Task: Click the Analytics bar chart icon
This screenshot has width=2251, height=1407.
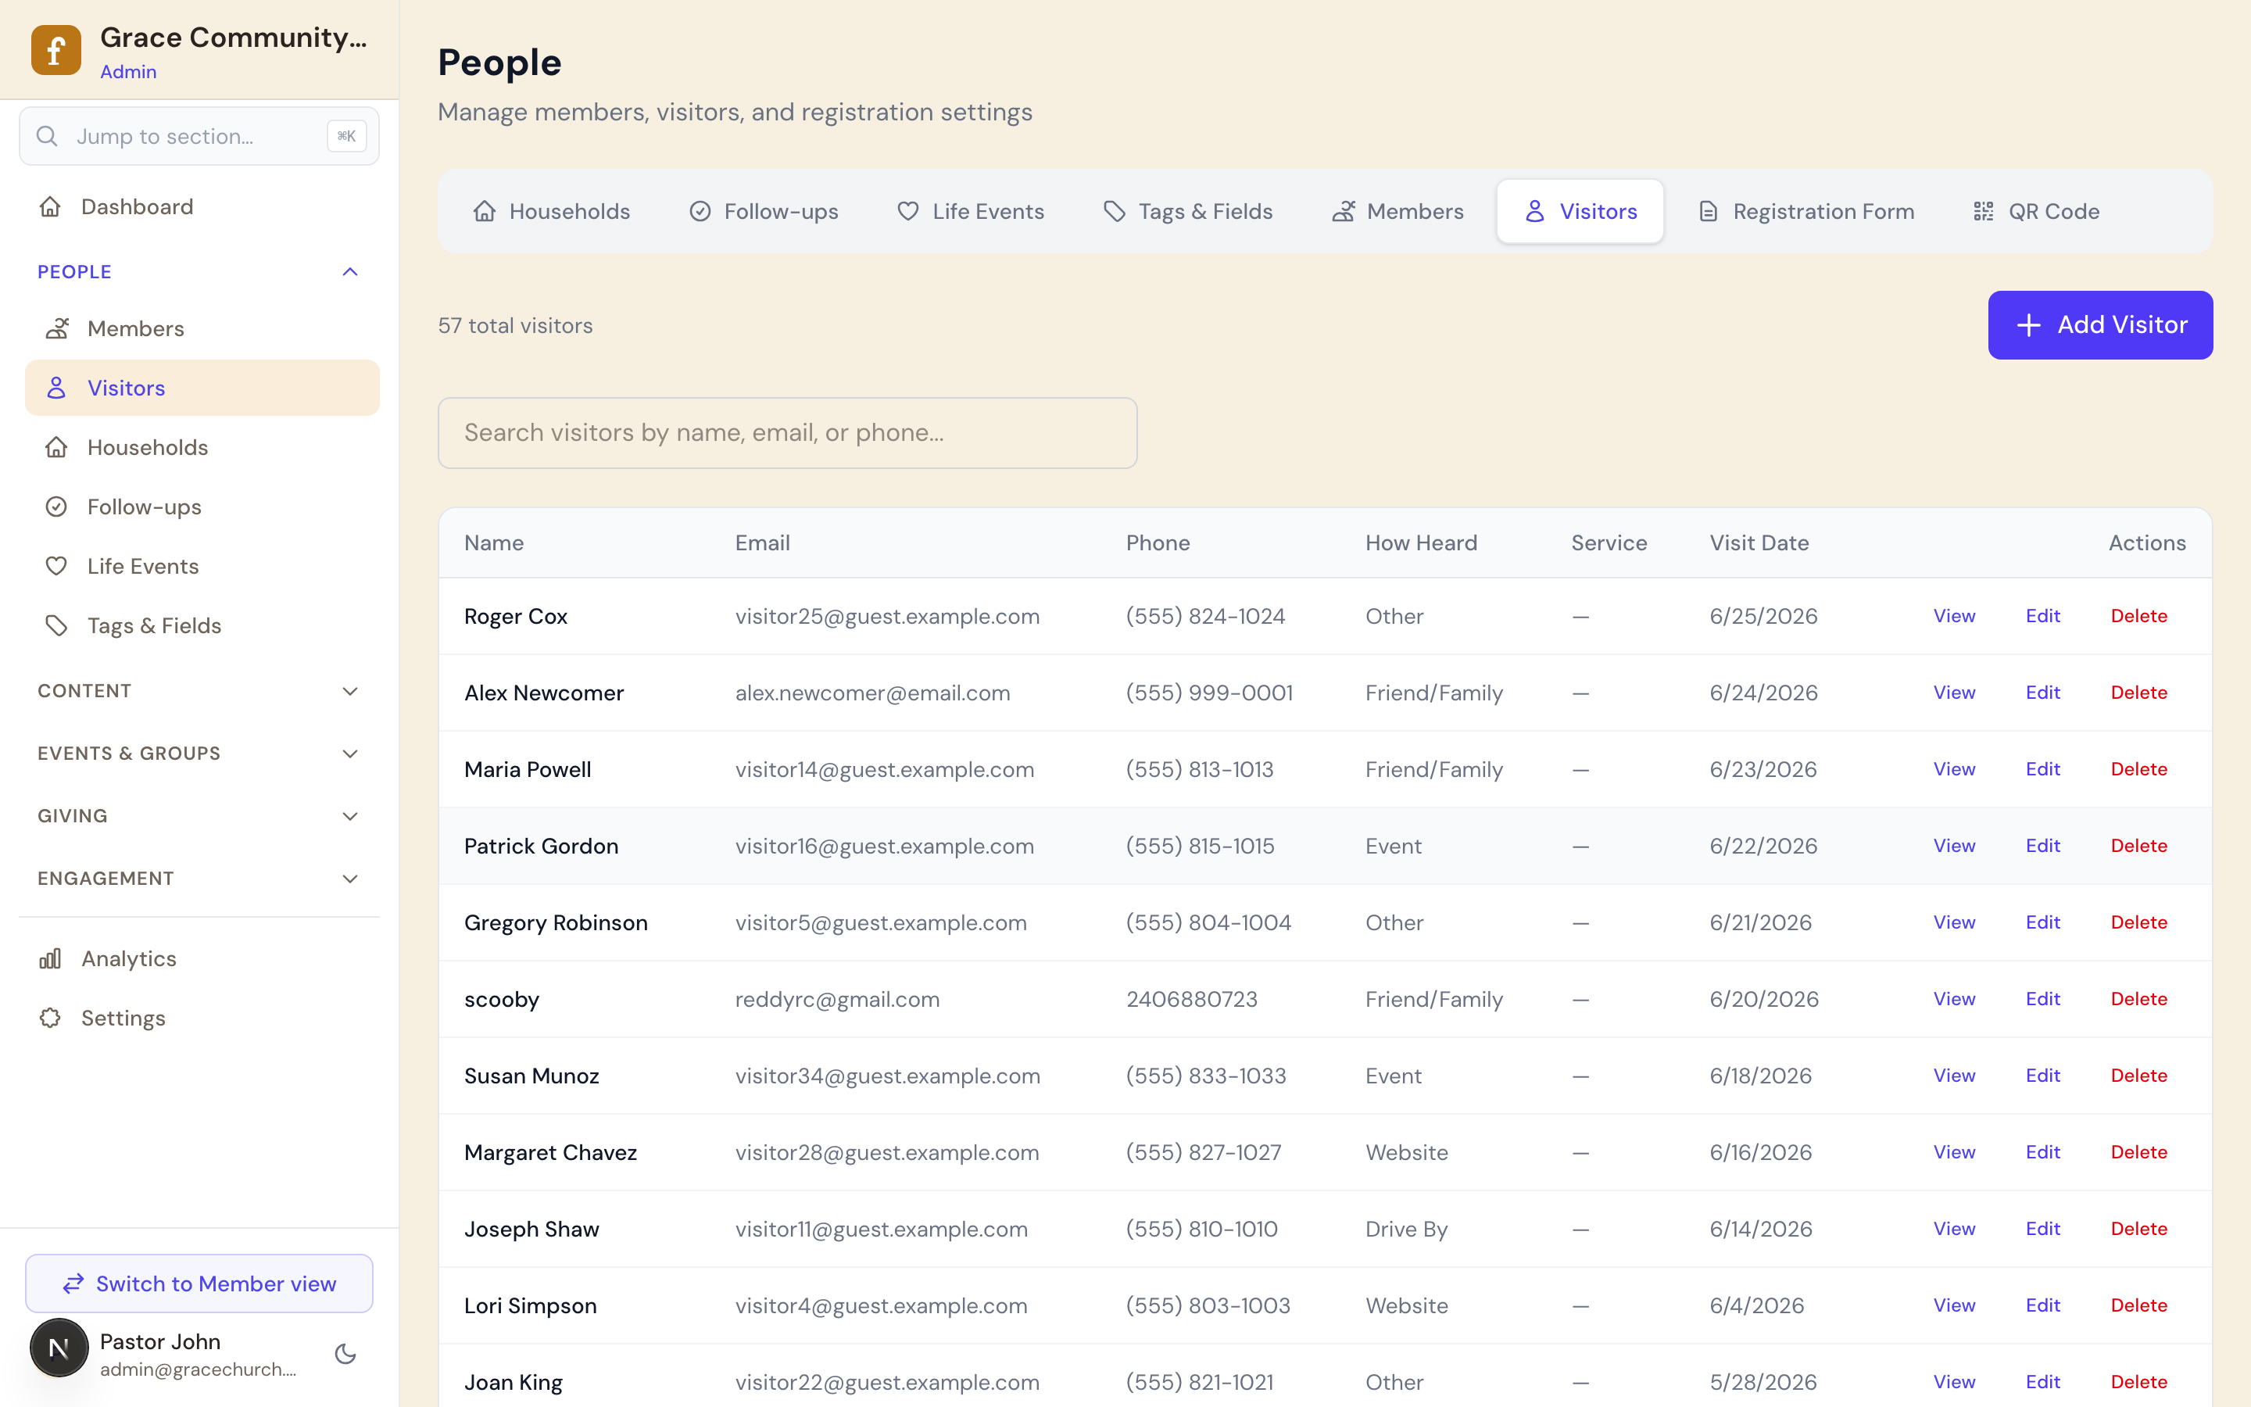Action: pos(50,958)
